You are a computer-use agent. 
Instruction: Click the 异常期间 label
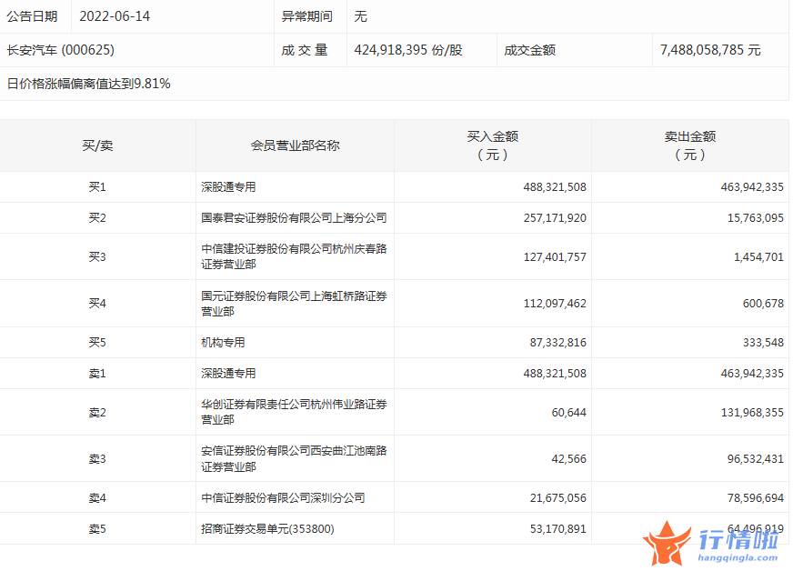coord(307,16)
